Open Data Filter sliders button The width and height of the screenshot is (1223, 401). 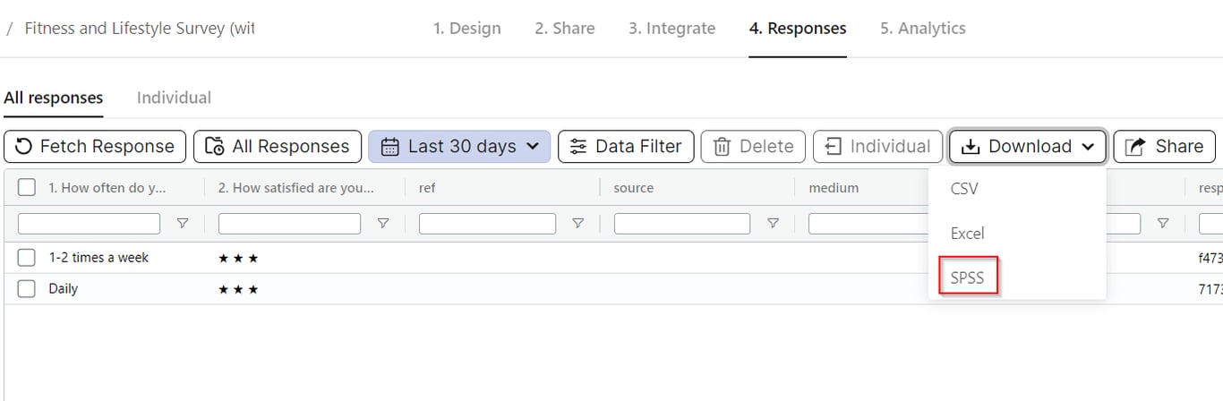[626, 147]
